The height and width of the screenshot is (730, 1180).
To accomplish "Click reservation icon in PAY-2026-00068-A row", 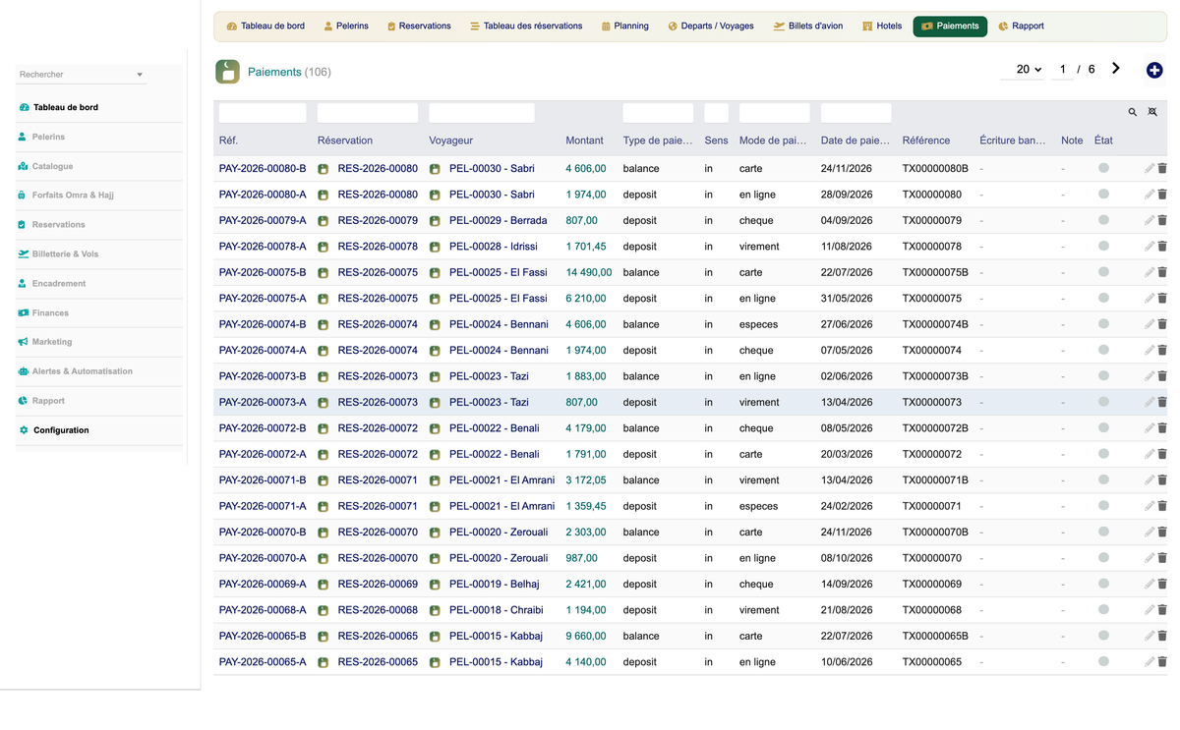I will point(323,610).
